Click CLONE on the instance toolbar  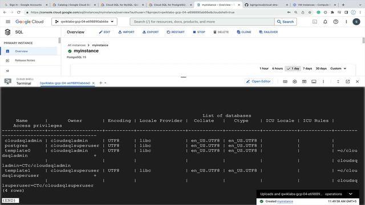point(244,32)
